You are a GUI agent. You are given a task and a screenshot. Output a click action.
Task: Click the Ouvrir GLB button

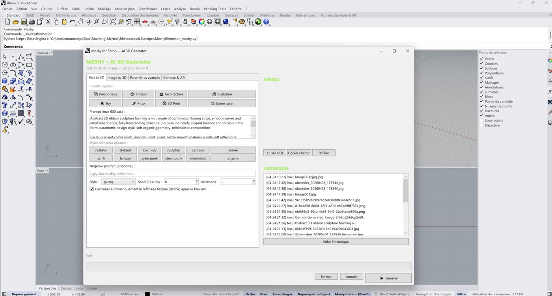click(275, 153)
